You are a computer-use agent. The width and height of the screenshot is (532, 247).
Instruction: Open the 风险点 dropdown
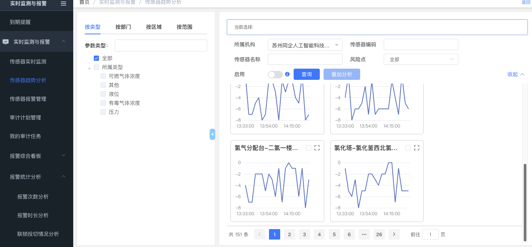pos(421,59)
